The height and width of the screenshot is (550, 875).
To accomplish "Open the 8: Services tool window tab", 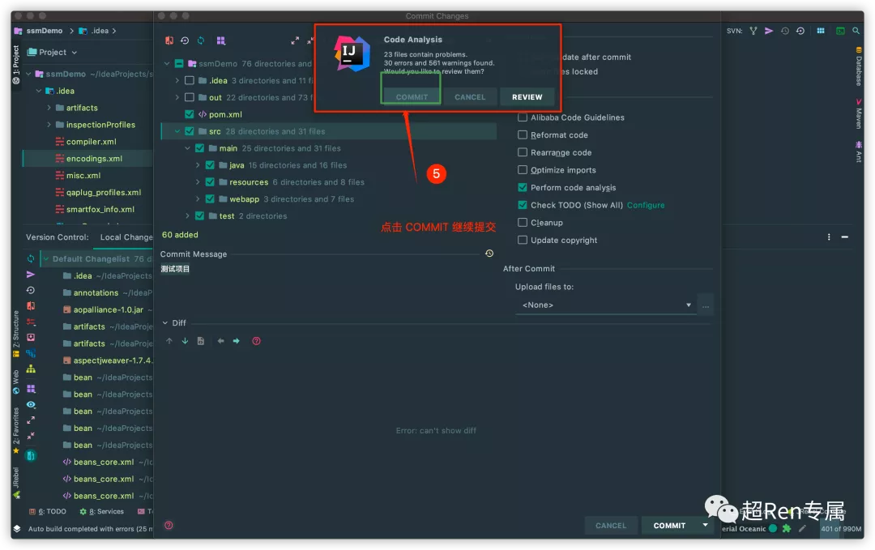I will [x=101, y=511].
